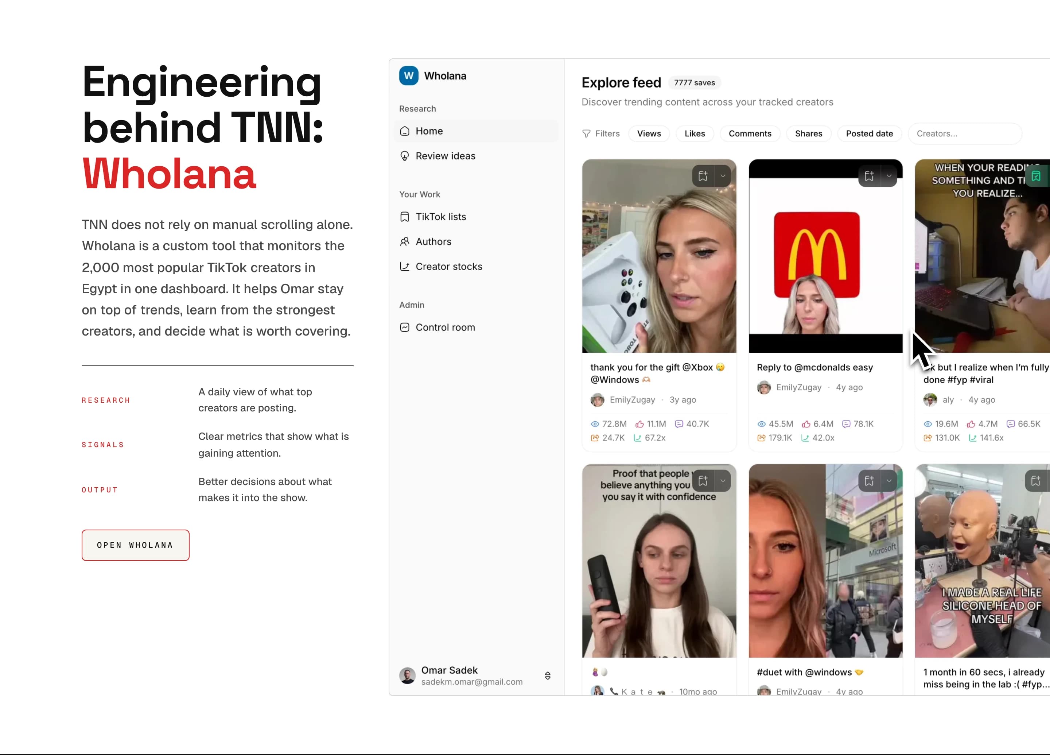Click the 42.0x multiplier value
This screenshot has height=755, width=1050.
click(x=823, y=438)
